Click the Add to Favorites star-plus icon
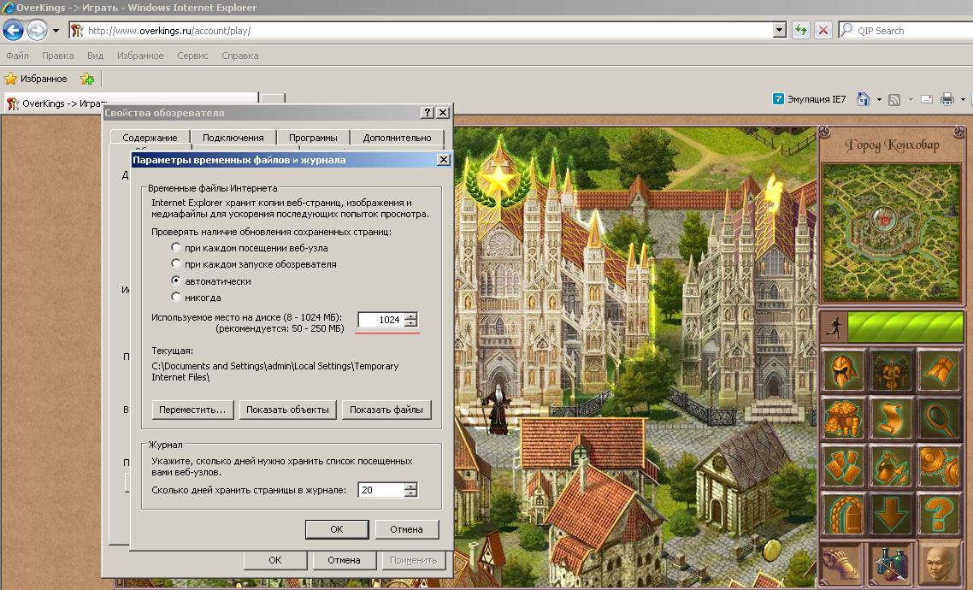Viewport: 973px width, 590px height. point(87,79)
